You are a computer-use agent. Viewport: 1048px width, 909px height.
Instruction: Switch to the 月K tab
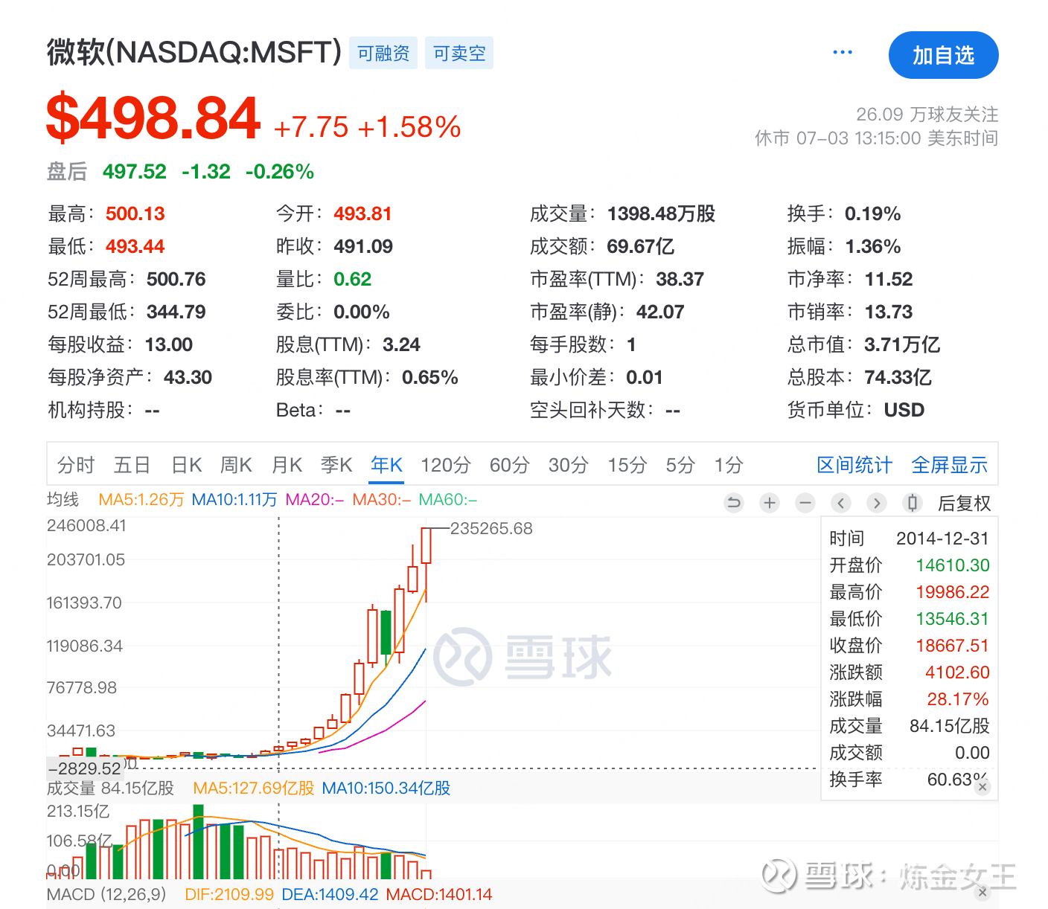point(287,466)
